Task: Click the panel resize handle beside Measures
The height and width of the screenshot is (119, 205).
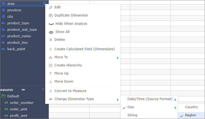Action: tap(23, 90)
